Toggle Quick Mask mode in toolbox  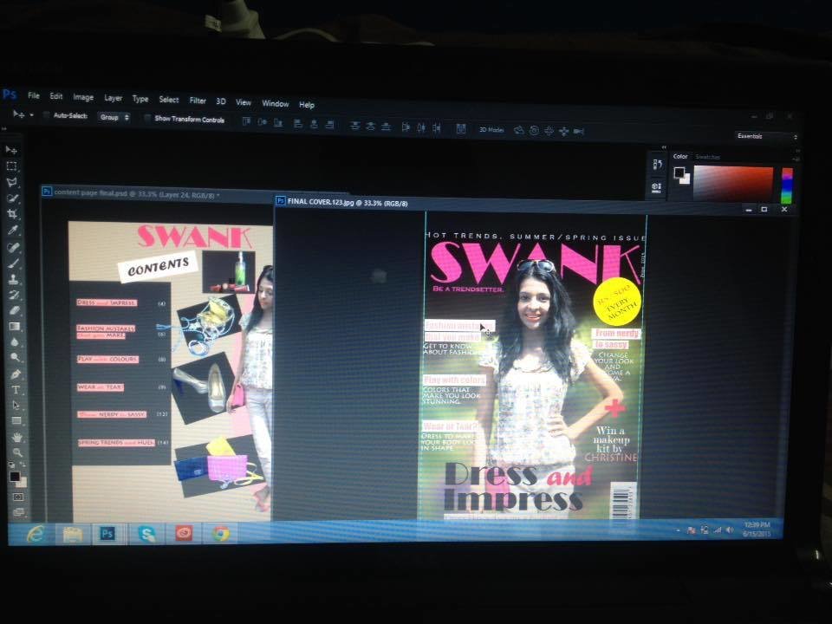click(x=18, y=497)
